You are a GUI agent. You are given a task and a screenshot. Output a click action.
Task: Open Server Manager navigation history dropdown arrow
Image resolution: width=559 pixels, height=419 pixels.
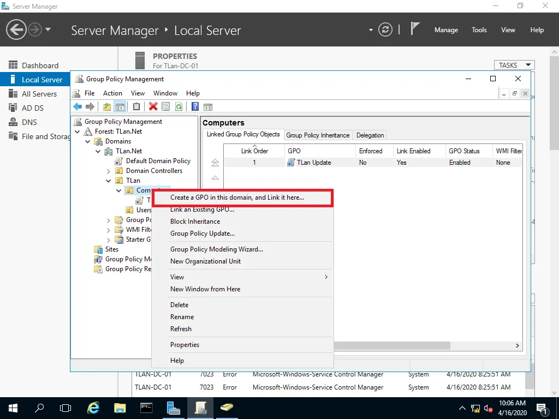coord(48,29)
